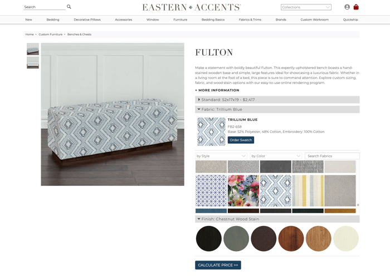Select the Trillium Blue diamond fabric tile
The image size is (390, 280).
point(276,191)
